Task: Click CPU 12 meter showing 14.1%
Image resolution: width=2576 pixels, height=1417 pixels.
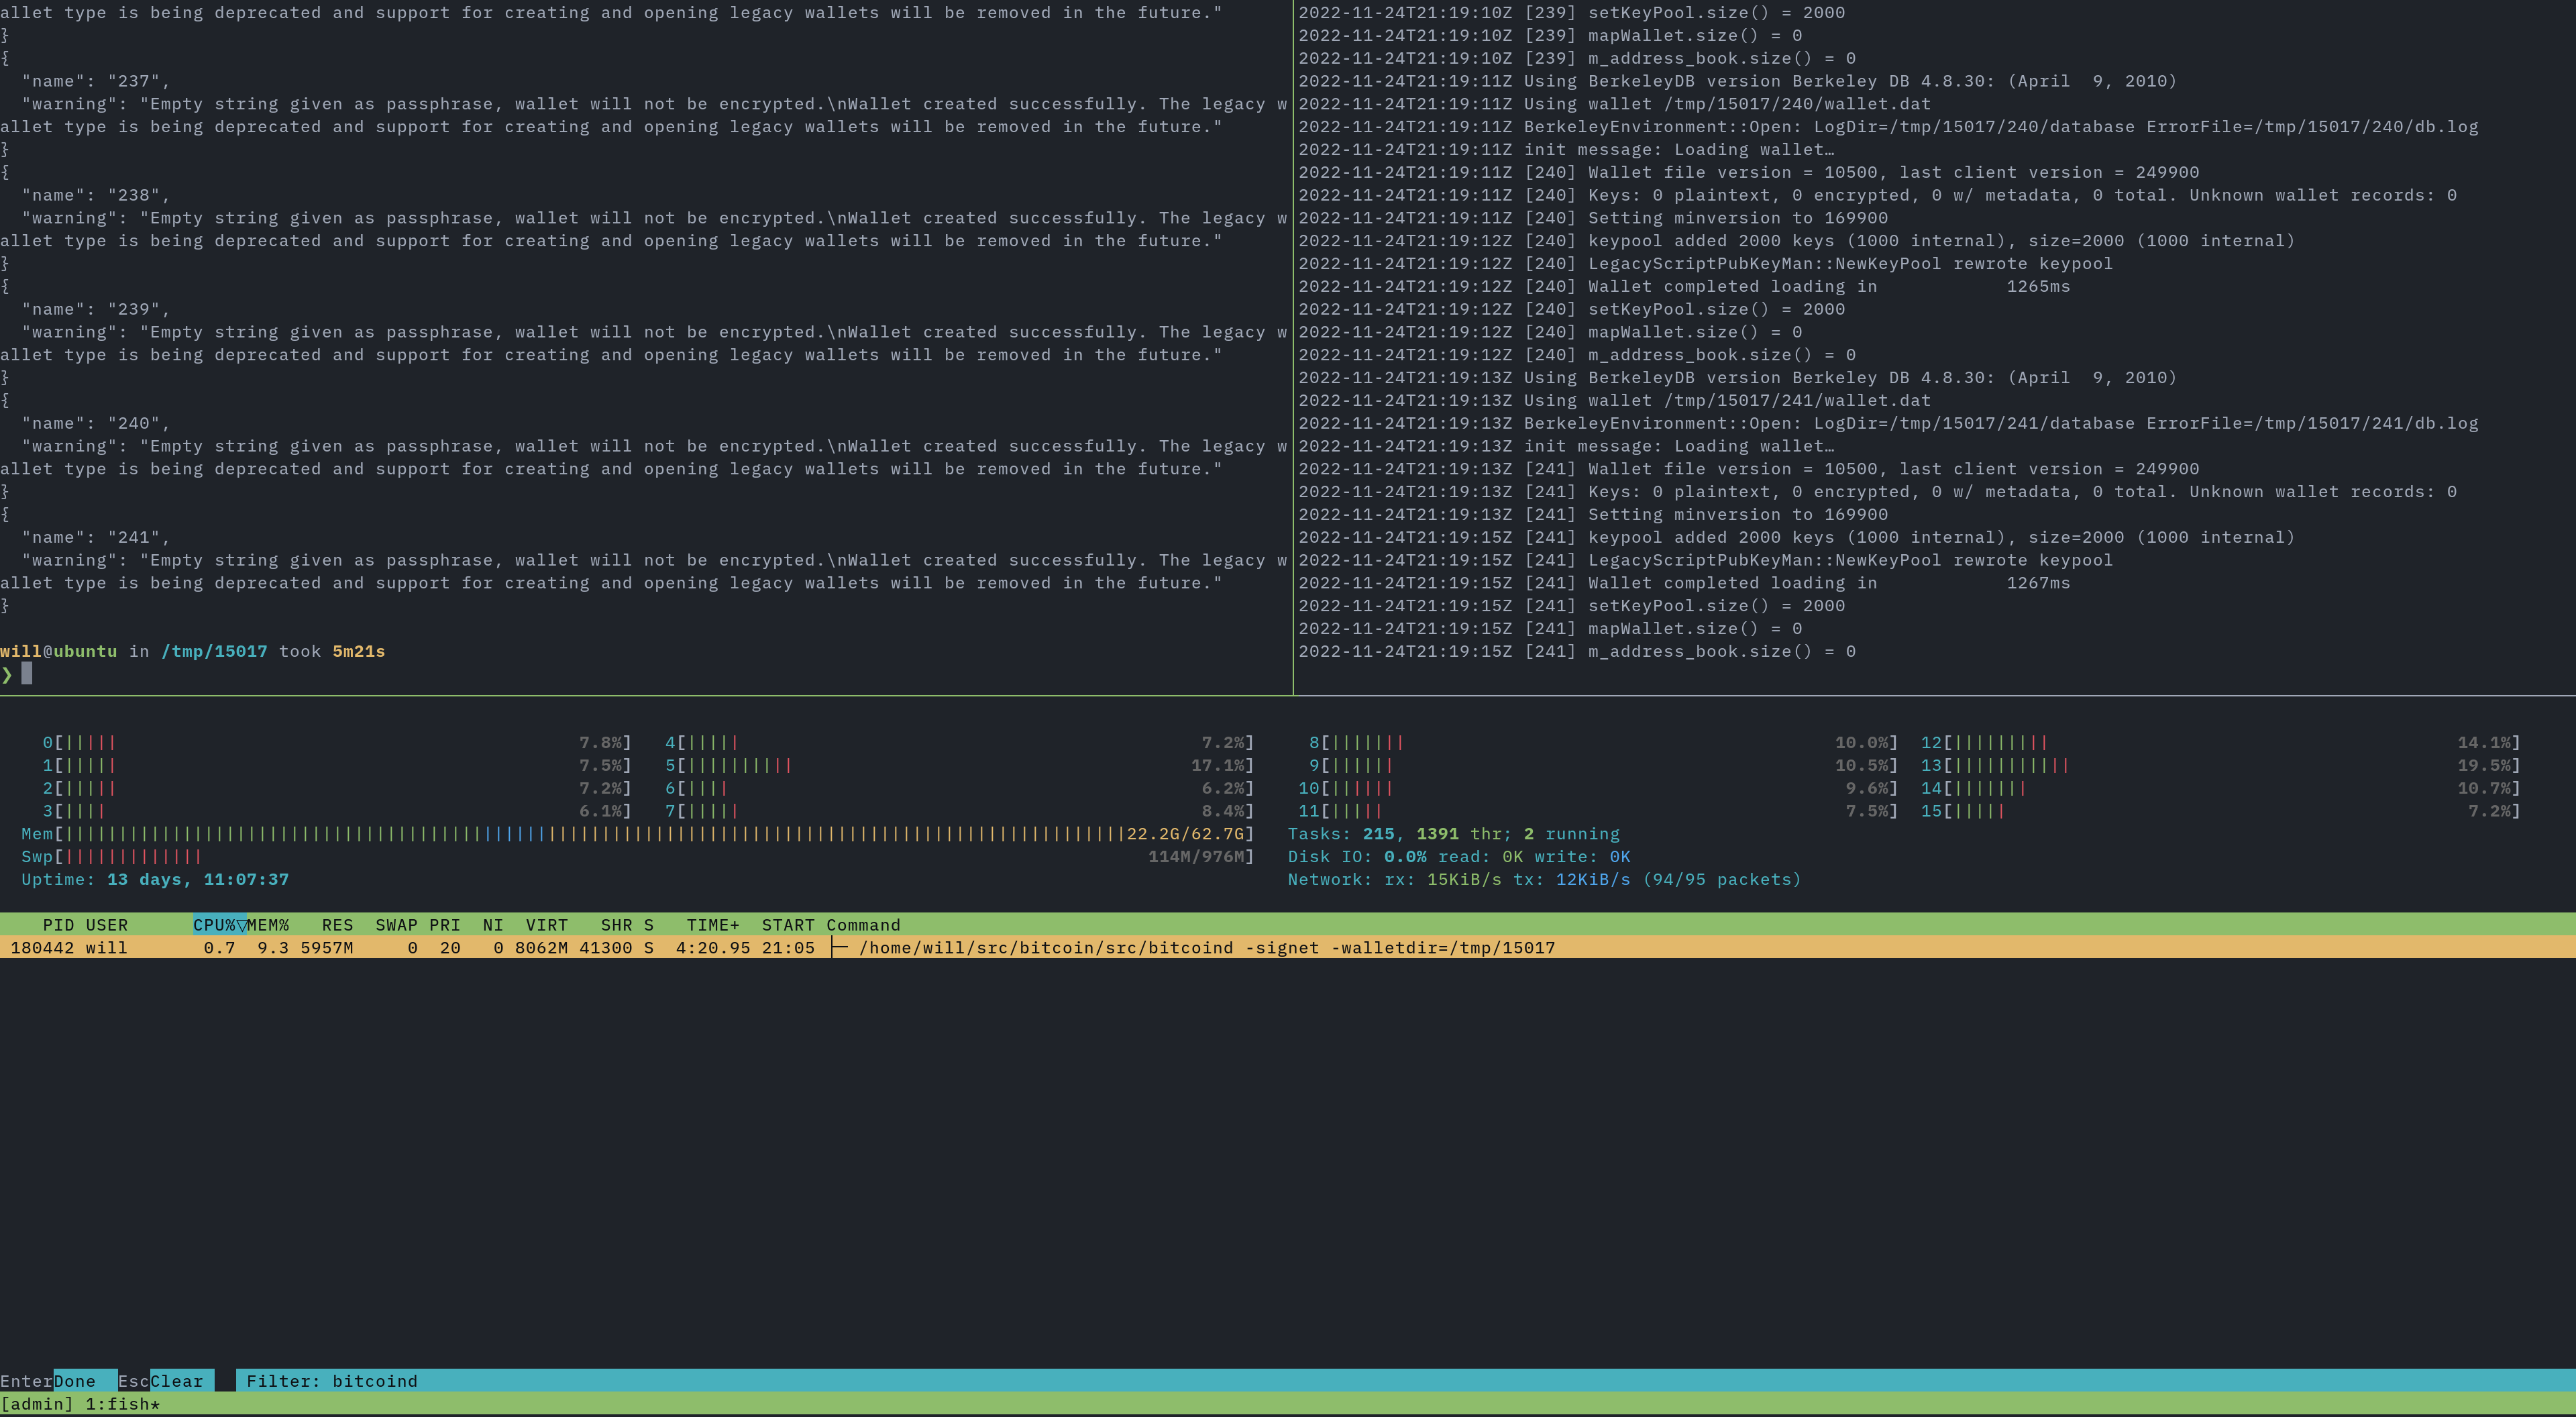Action: [2220, 743]
